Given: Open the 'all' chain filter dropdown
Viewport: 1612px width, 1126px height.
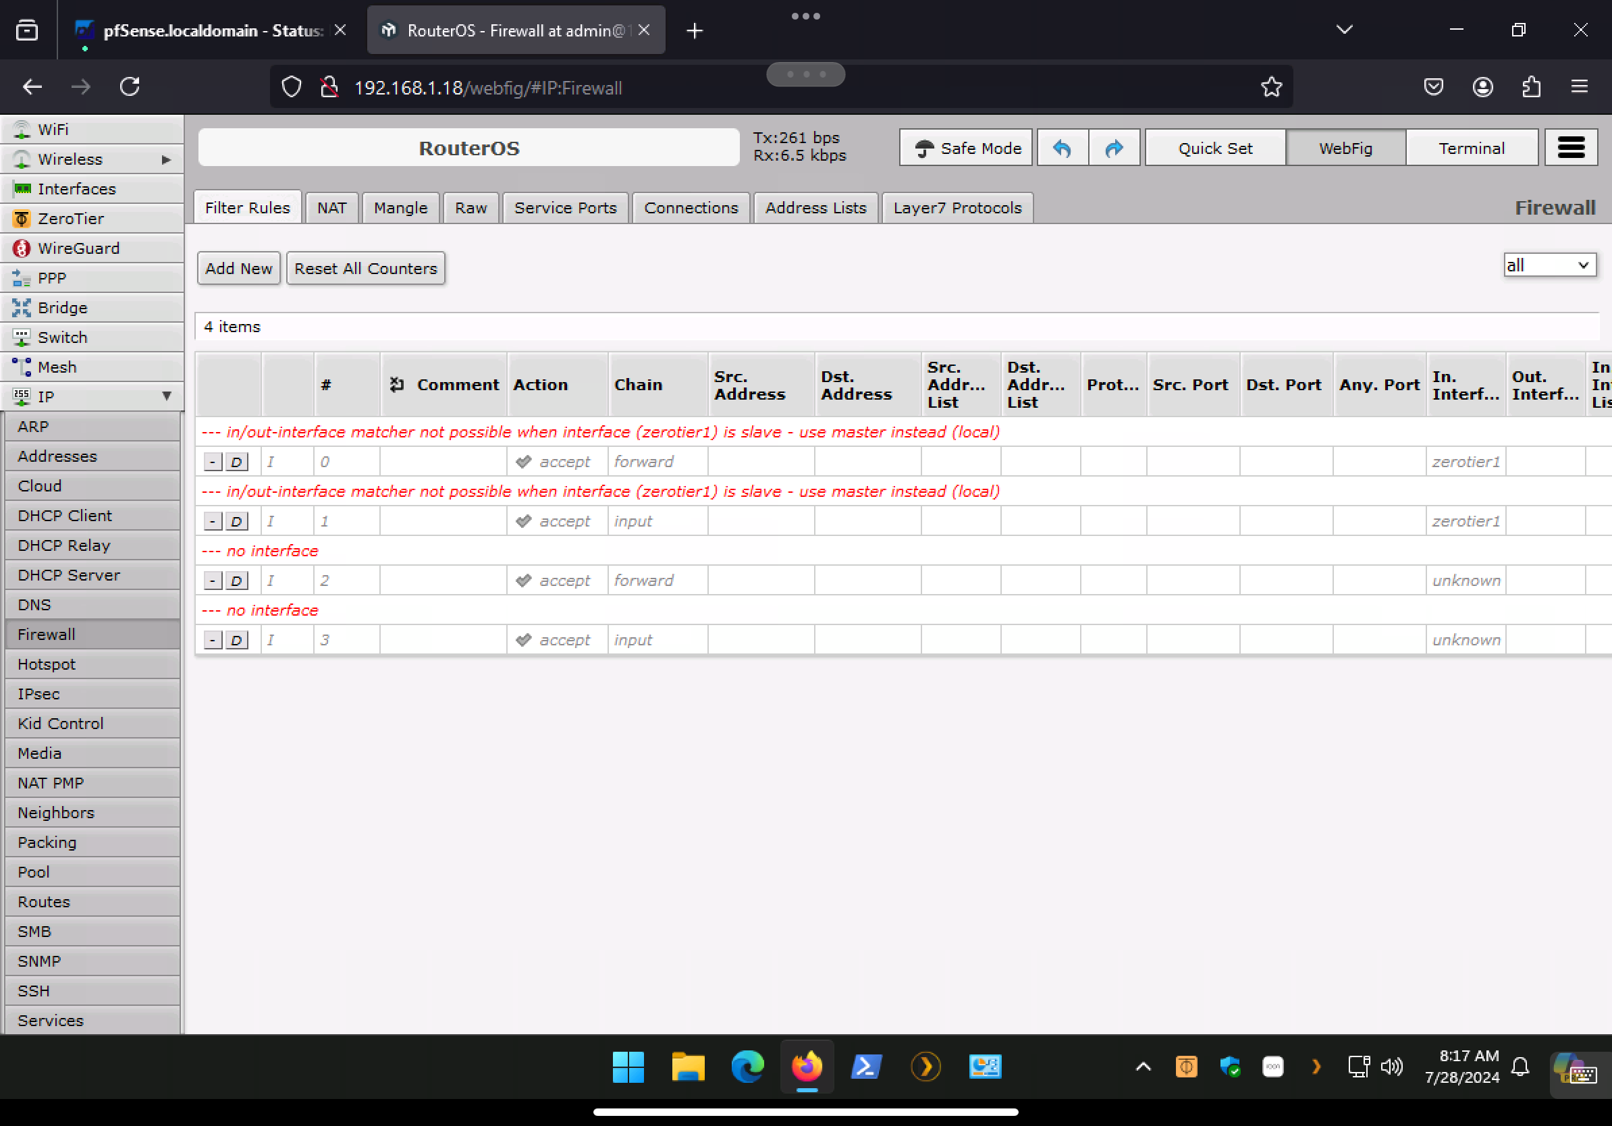Looking at the screenshot, I should (1549, 265).
